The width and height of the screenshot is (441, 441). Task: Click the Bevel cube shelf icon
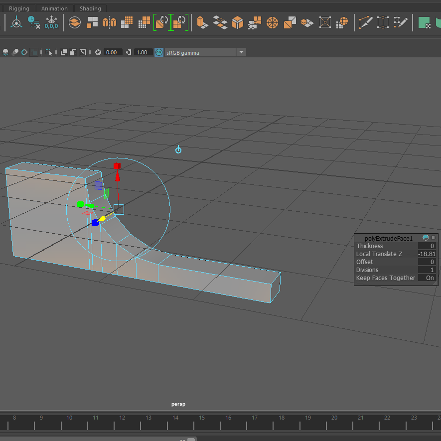(x=237, y=22)
